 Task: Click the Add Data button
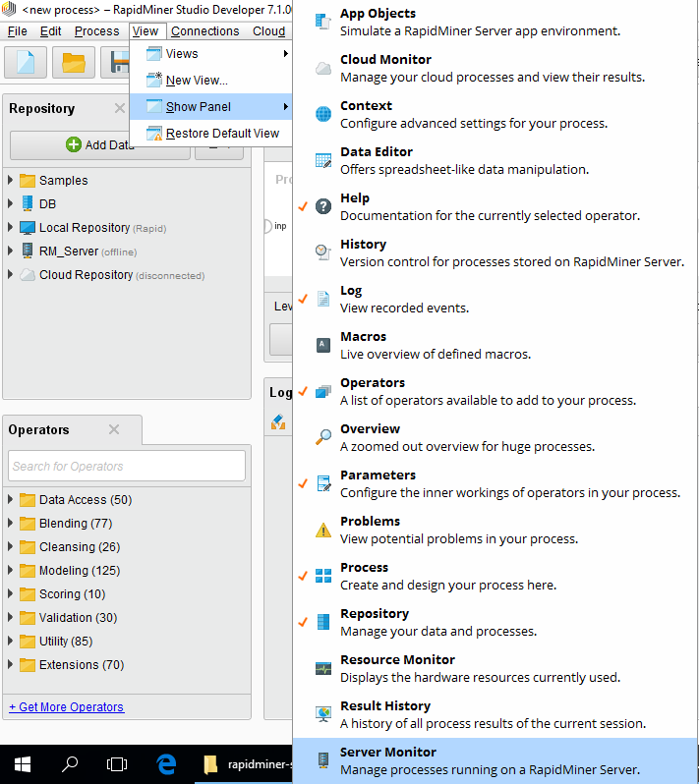98,144
